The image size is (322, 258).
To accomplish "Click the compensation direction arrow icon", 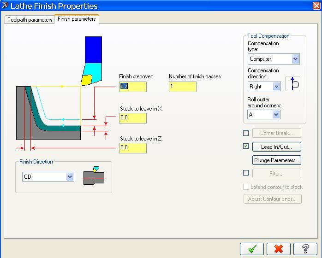I will [x=292, y=84].
